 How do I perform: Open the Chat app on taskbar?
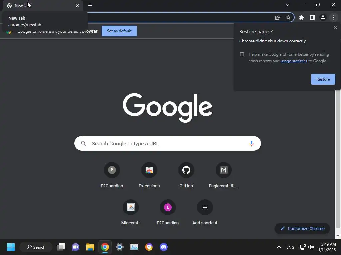point(76,247)
